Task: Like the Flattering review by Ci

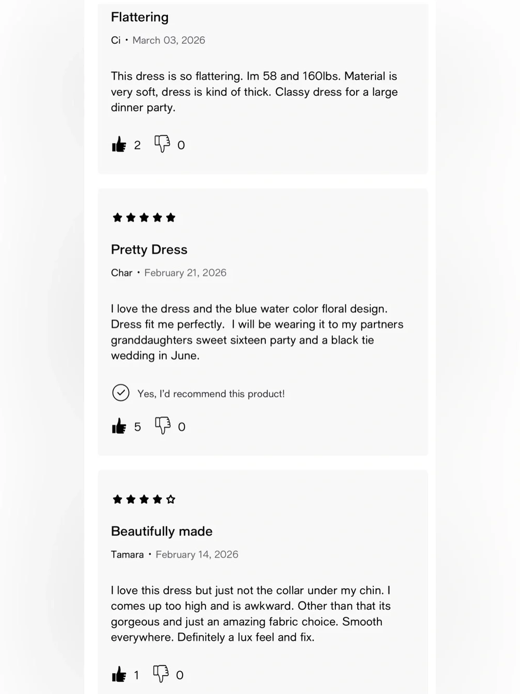Action: (119, 144)
